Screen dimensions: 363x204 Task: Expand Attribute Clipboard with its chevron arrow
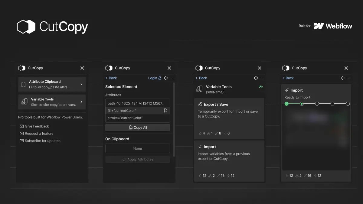81,84
